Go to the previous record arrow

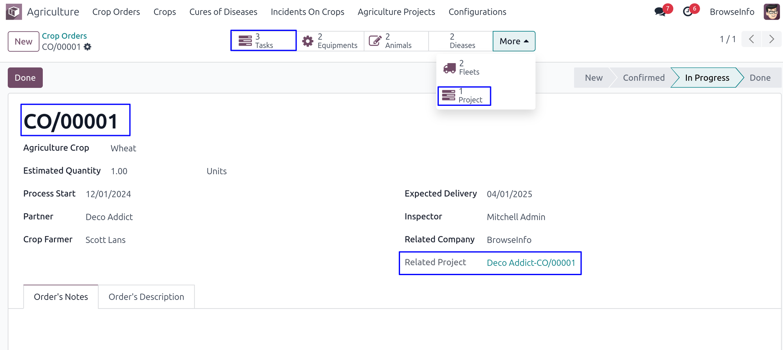751,39
